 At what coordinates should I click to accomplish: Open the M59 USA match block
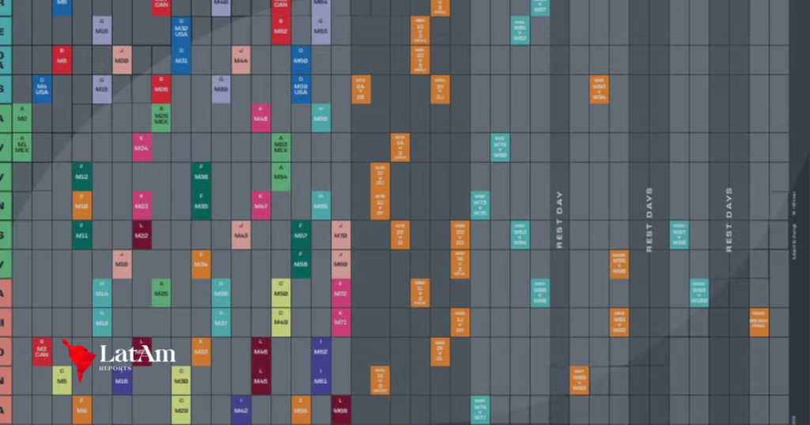tap(301, 88)
